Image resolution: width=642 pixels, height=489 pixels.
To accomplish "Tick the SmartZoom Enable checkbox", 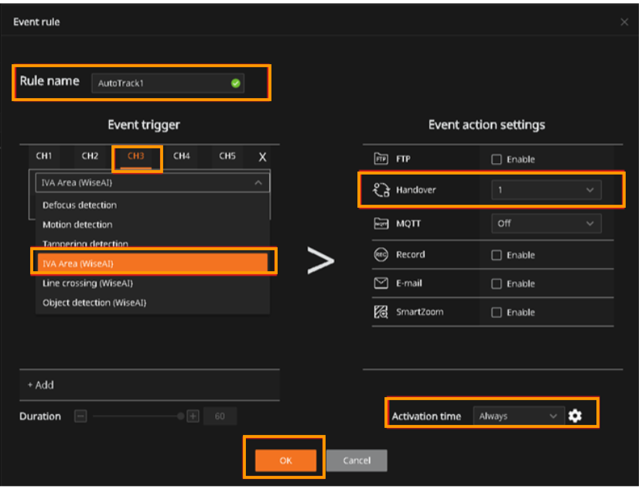I will coord(497,313).
